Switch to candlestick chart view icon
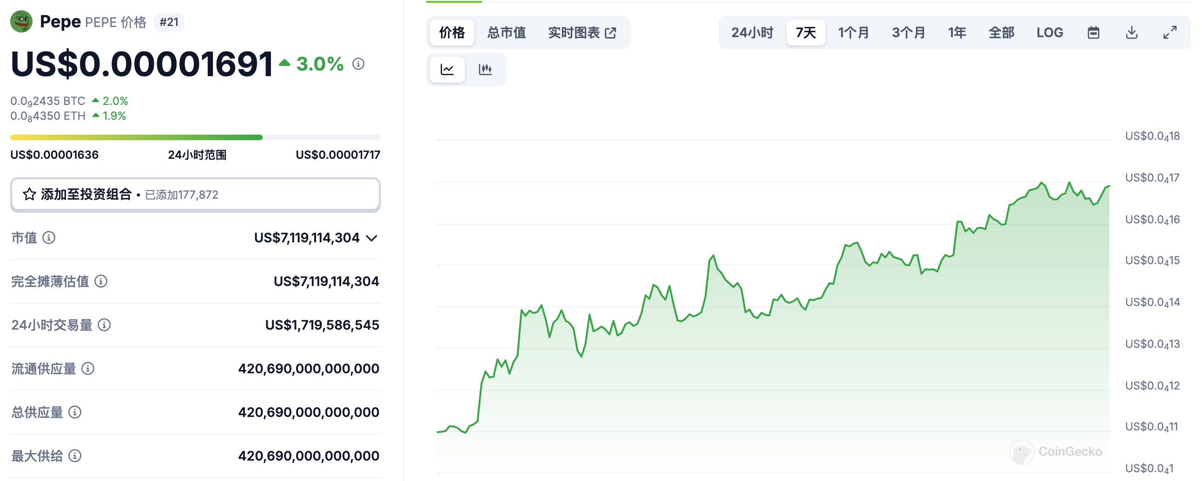1202x481 pixels. coord(485,70)
